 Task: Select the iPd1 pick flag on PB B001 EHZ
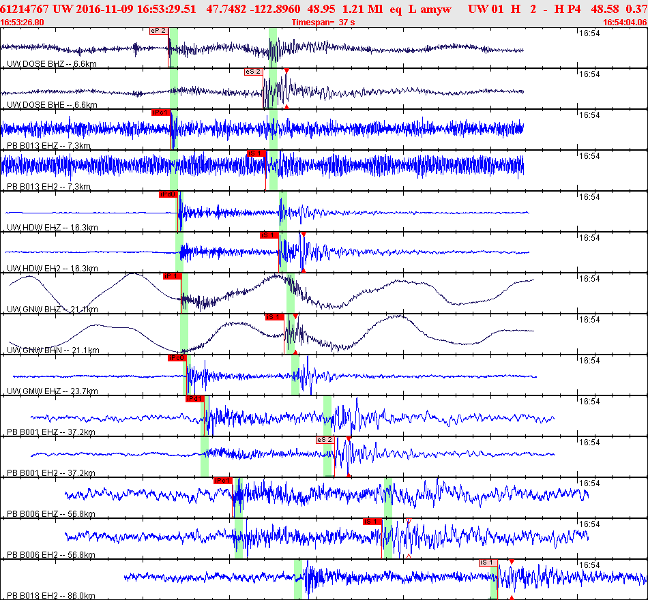pyautogui.click(x=194, y=399)
